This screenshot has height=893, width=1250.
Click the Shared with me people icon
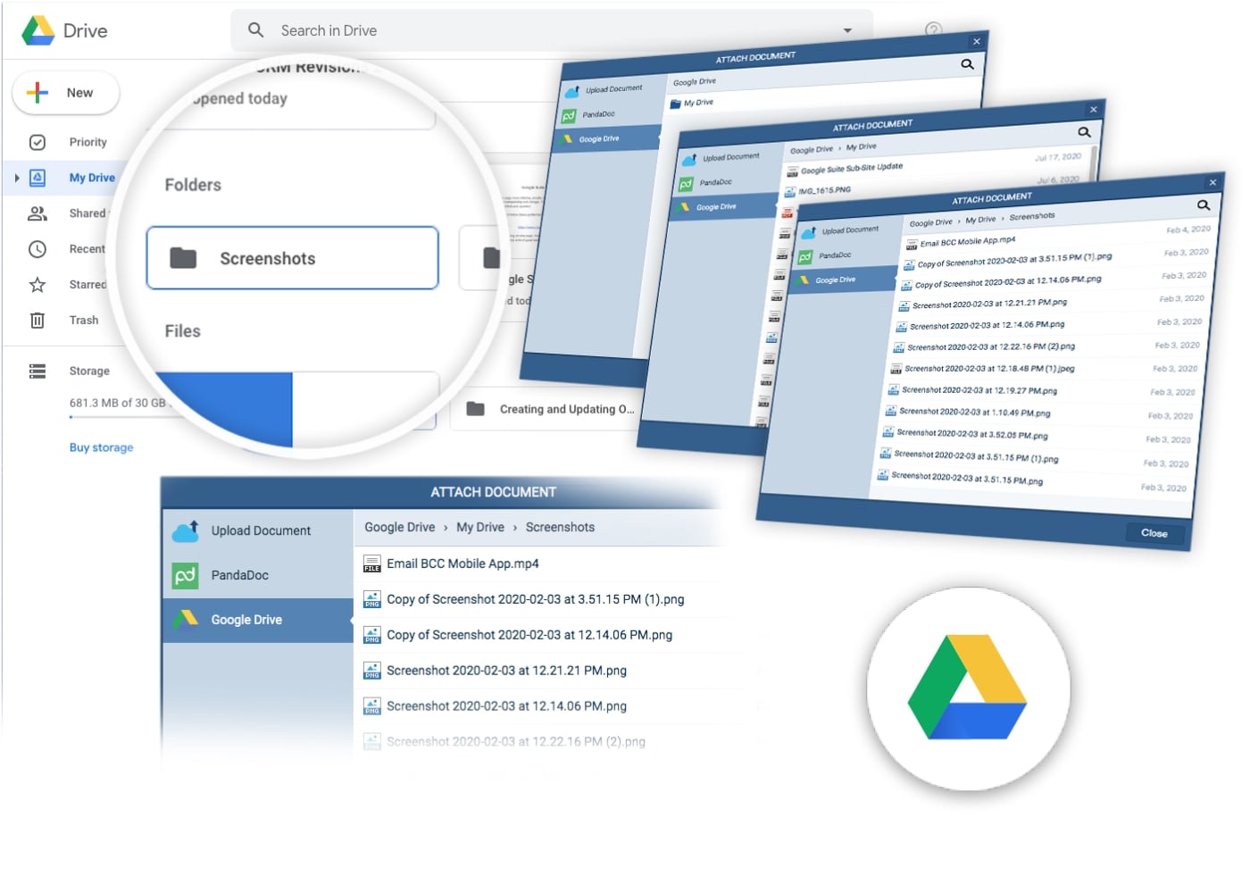coord(37,213)
